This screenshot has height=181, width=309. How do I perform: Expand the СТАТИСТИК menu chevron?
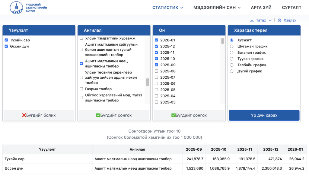point(182,8)
